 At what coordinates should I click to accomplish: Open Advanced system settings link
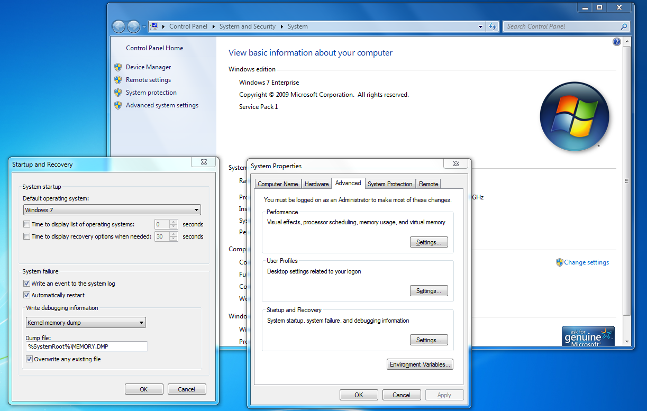[162, 105]
